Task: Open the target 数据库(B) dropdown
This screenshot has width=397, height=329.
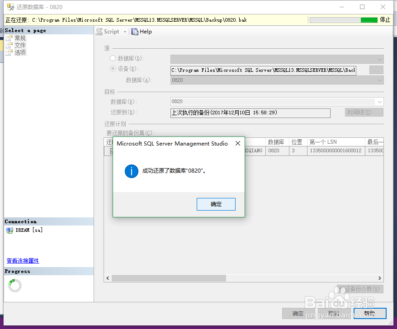Action: (277, 102)
